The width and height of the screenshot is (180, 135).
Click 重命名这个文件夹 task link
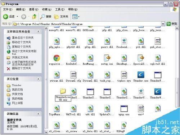click(23, 38)
